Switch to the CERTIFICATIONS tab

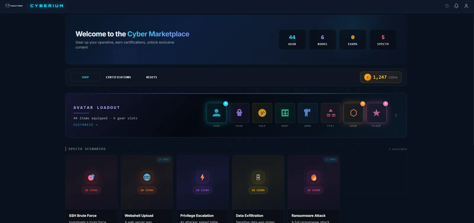(118, 77)
